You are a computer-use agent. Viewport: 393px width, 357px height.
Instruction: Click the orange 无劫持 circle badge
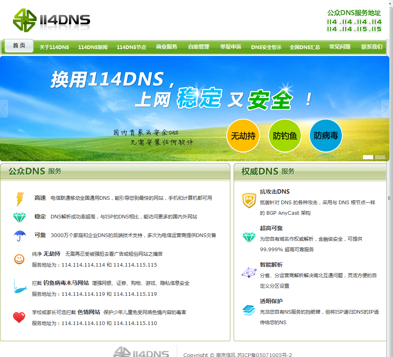[x=243, y=136]
